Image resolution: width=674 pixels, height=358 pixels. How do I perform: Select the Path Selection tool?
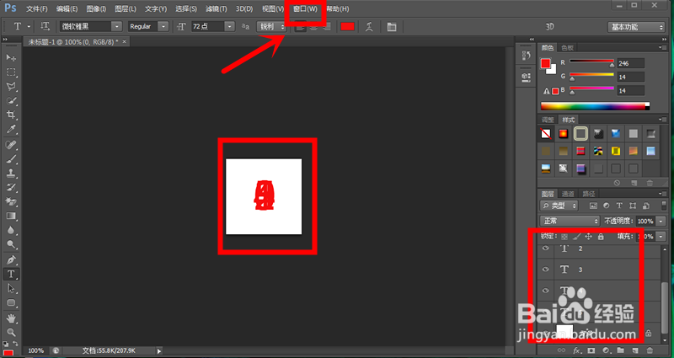[x=11, y=288]
